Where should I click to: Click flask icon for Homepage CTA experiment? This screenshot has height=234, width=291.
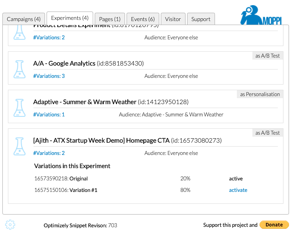pyautogui.click(x=20, y=146)
